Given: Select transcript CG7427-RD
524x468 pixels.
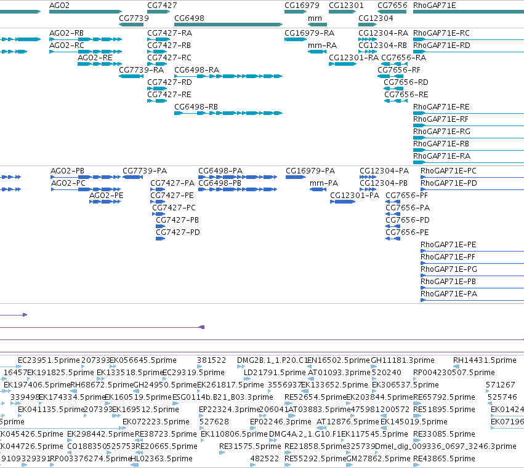Looking at the screenshot, I should 157,89.
